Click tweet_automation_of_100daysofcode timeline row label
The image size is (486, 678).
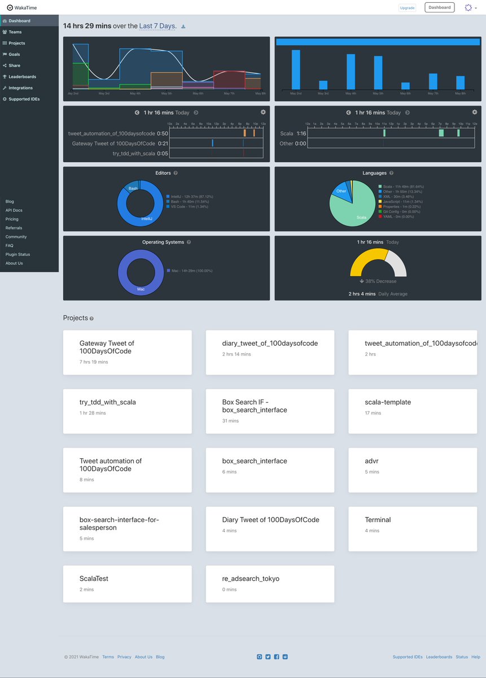point(111,133)
